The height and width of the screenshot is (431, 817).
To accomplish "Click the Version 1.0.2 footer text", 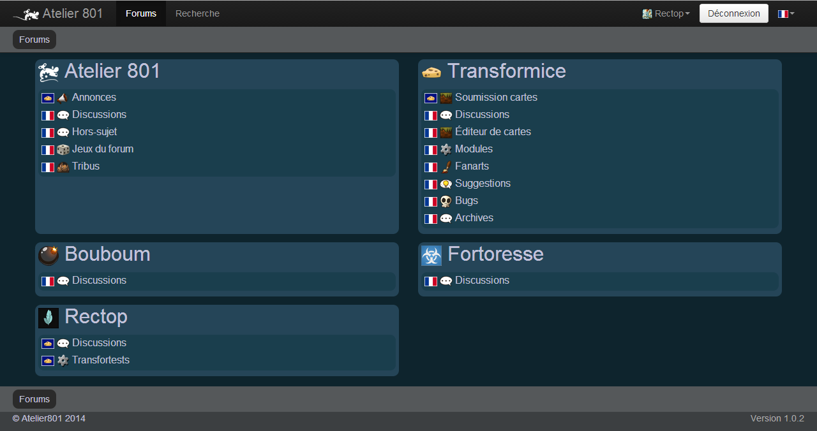I will 777,419.
